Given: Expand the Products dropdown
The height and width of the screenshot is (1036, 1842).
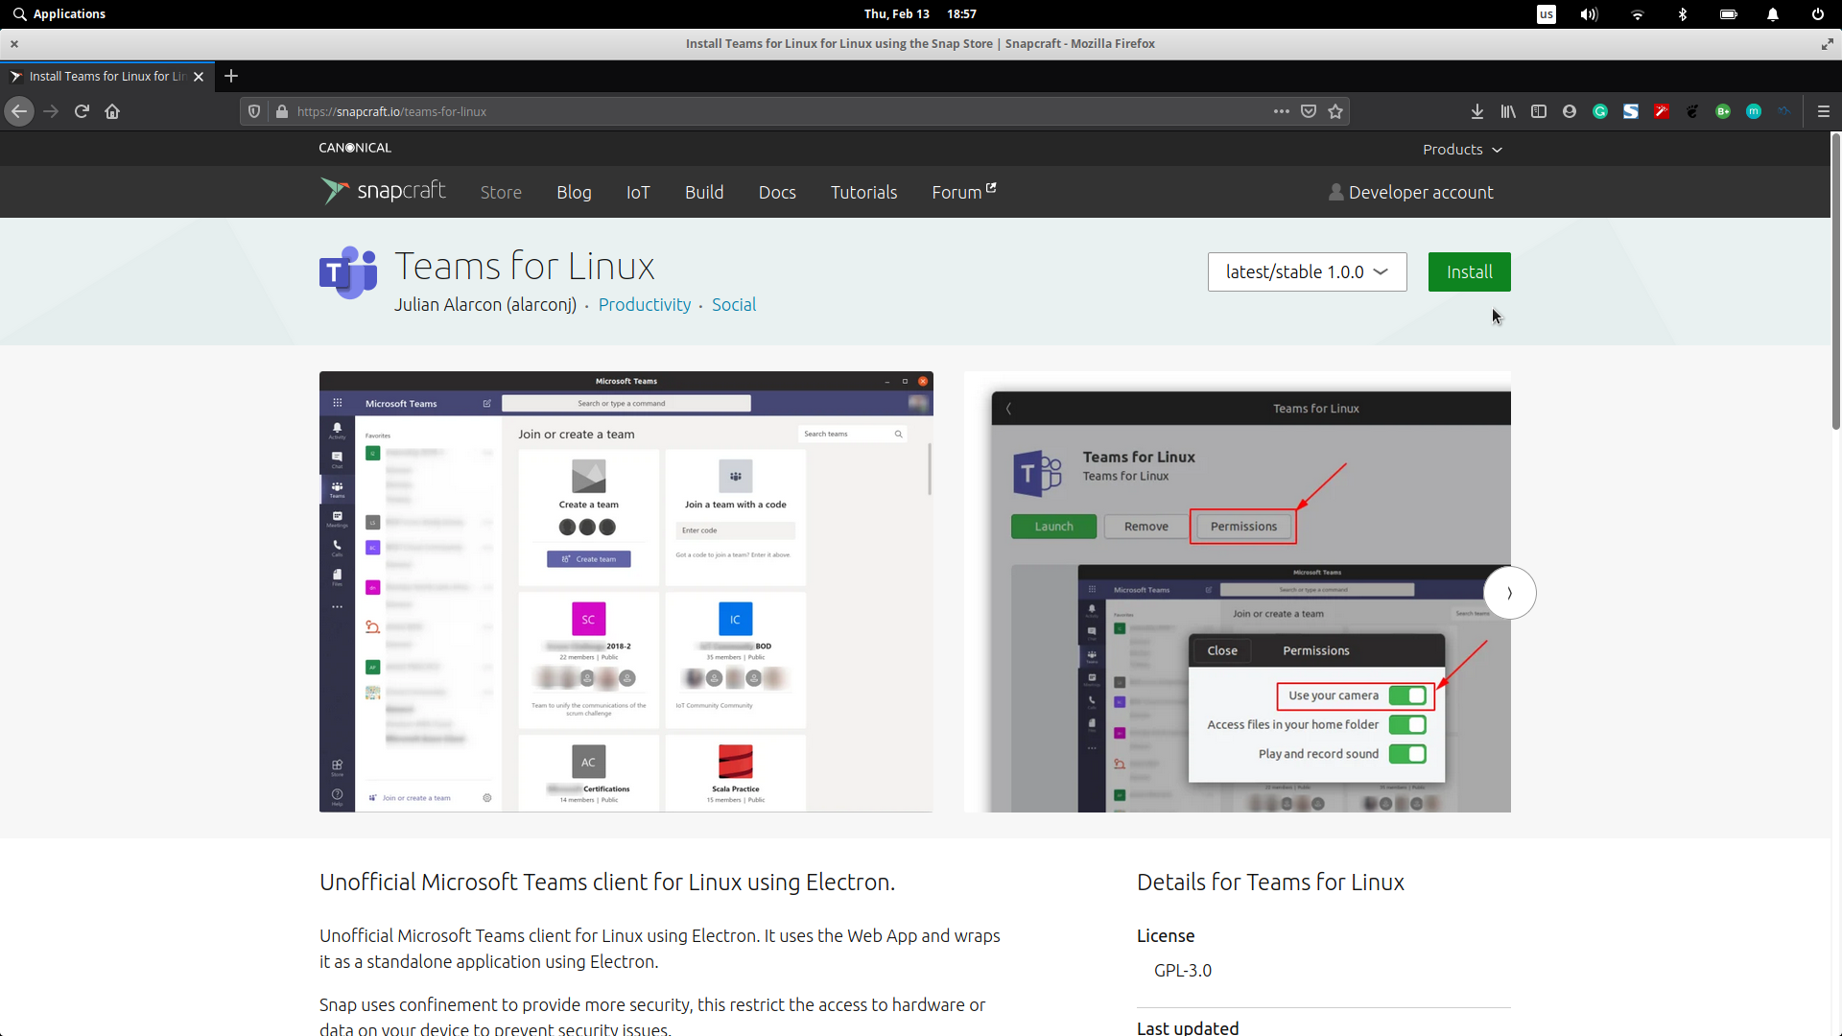Looking at the screenshot, I should (x=1462, y=150).
